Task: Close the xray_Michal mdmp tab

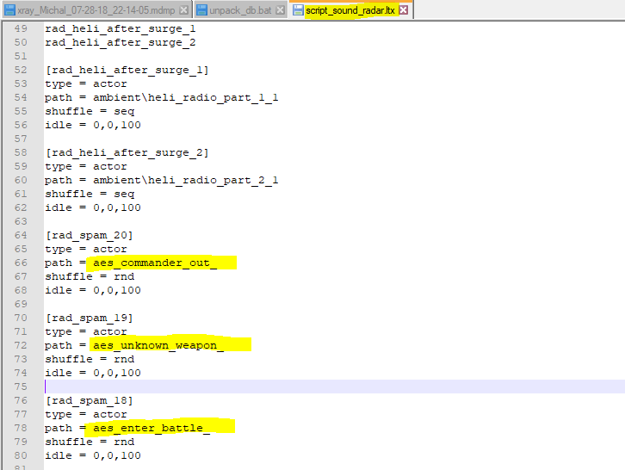Action: 183,10
